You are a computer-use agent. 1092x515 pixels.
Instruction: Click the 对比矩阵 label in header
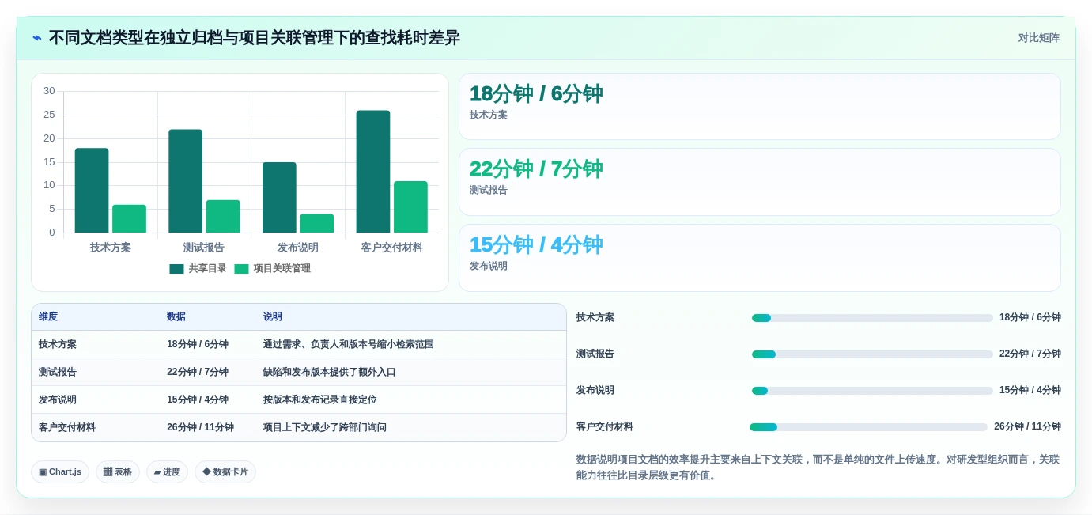click(1038, 38)
